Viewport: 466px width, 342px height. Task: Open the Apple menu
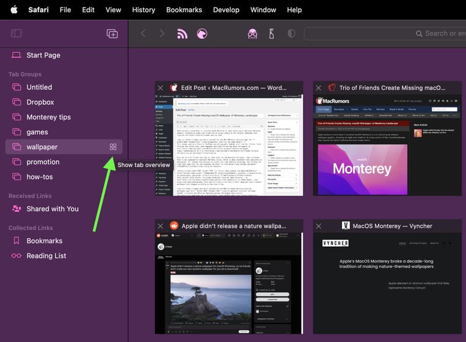click(14, 10)
